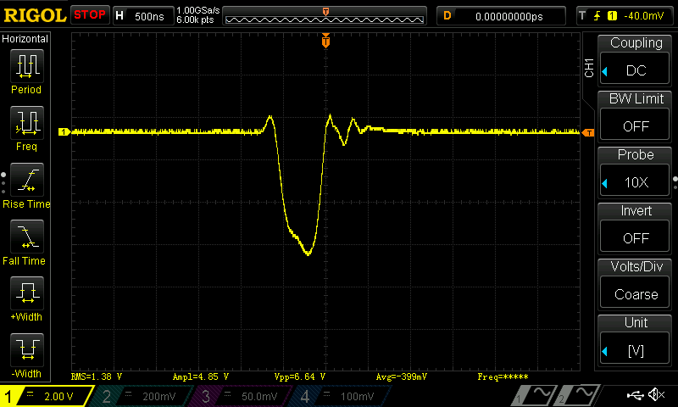Click the D delay 0.00000000ps field
The height and width of the screenshot is (407, 678).
pyautogui.click(x=501, y=16)
